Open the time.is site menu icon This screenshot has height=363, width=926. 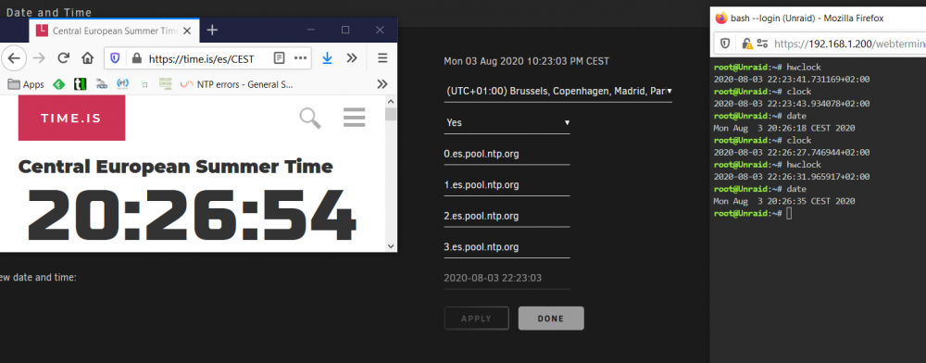(355, 118)
